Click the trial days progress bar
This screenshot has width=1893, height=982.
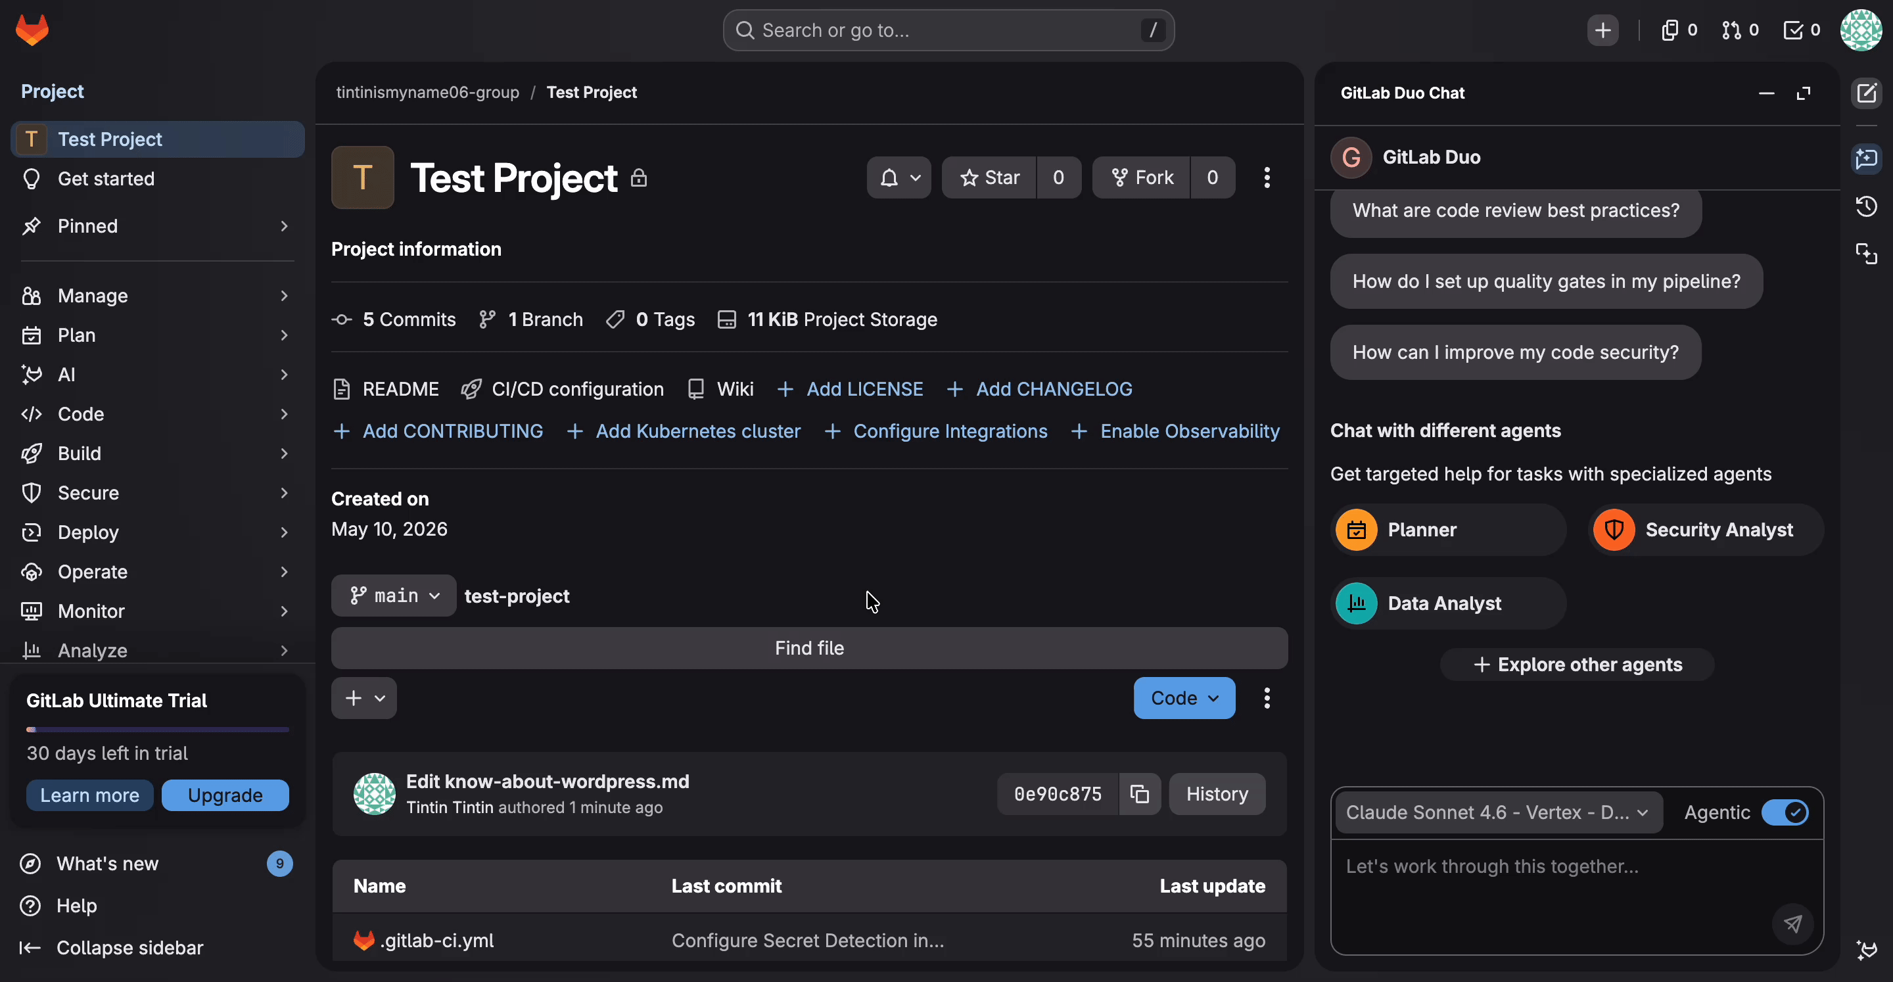157,730
